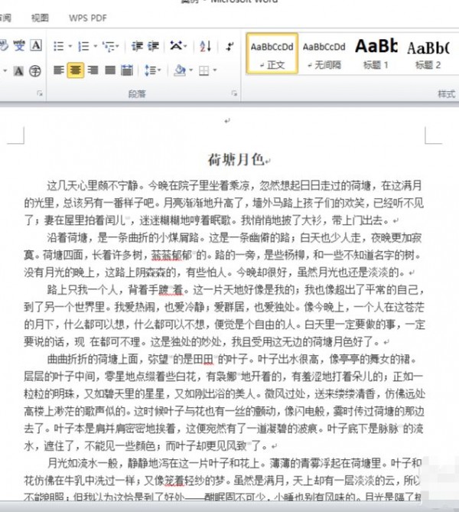This screenshot has height=512, width=459.
Task: Open the paragraph dialog launcher
Action: click(234, 93)
